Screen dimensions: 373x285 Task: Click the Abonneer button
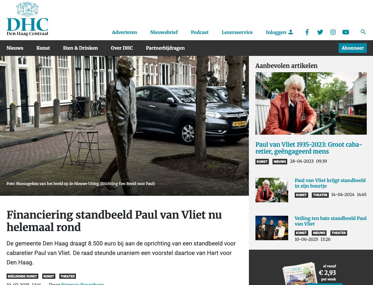353,48
